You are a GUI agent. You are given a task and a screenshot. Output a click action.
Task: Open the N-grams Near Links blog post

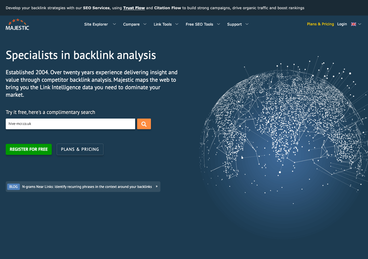(x=87, y=187)
